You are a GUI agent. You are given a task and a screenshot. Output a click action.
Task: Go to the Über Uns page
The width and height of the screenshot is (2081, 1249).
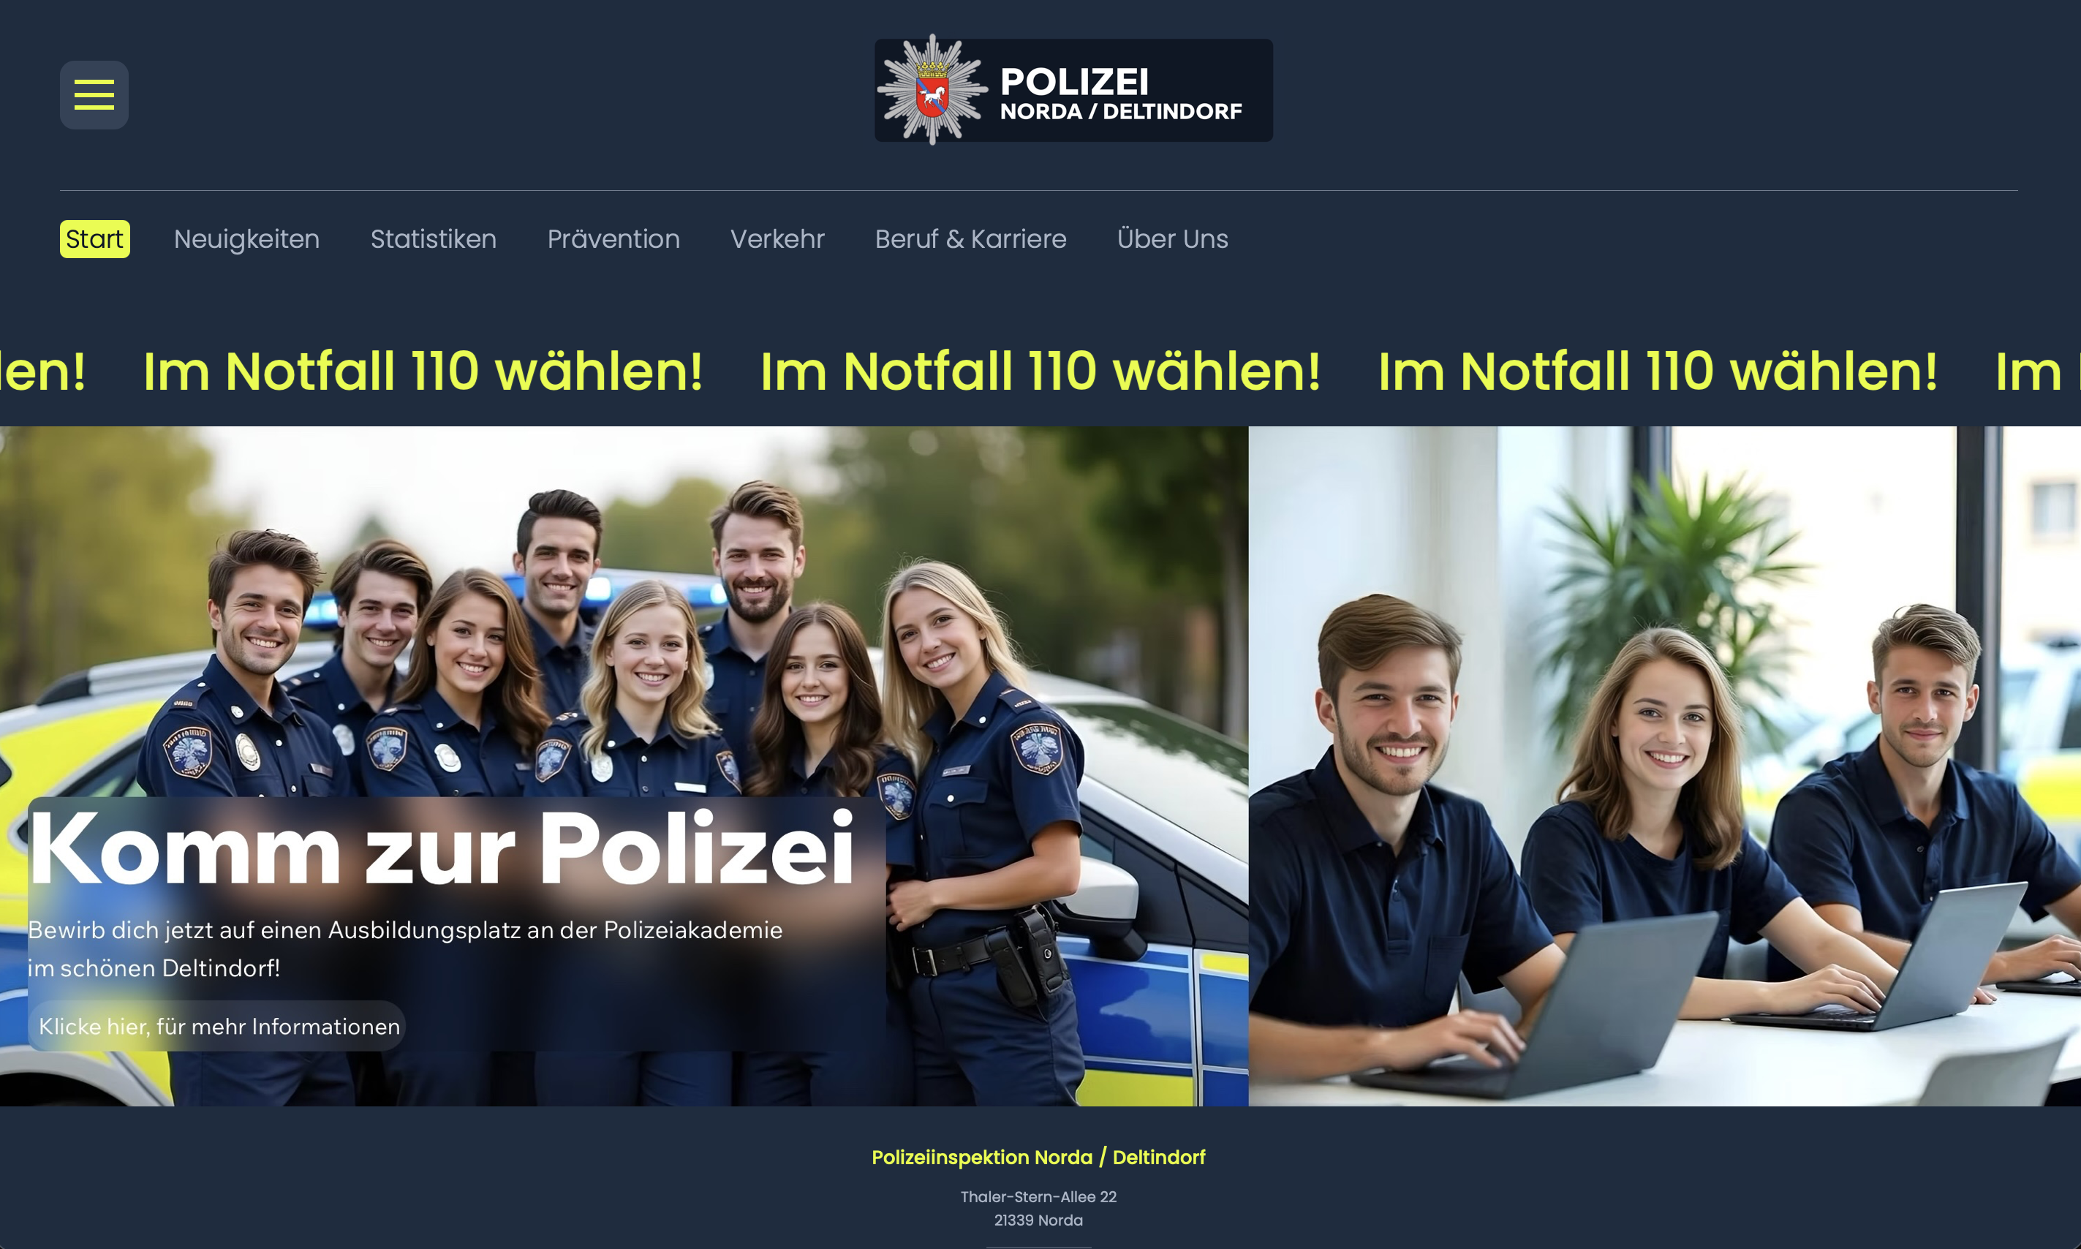(1172, 239)
